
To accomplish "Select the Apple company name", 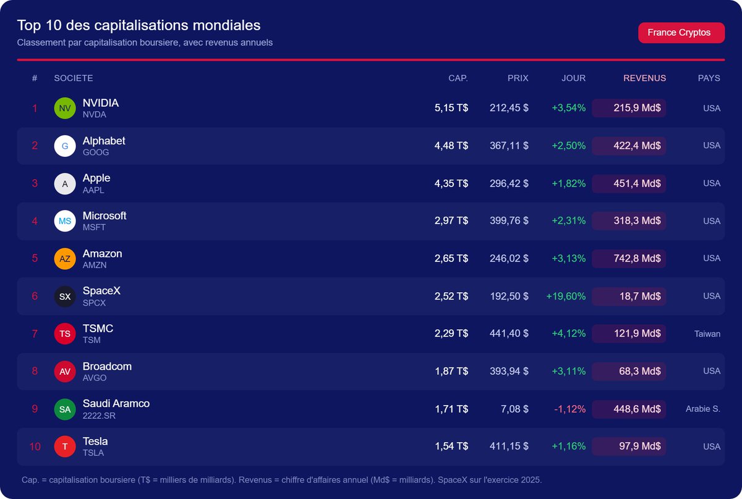I will coord(96,178).
